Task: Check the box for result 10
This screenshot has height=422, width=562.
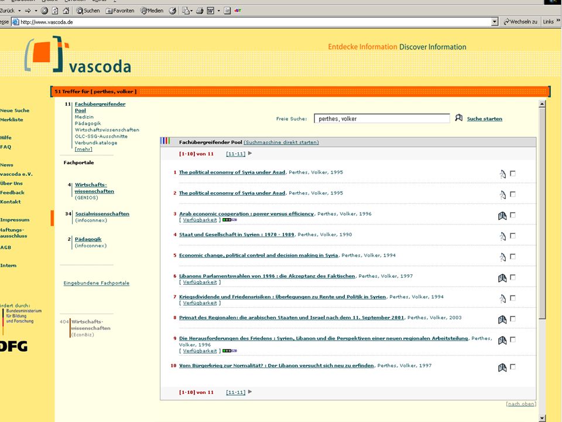Action: 513,367
